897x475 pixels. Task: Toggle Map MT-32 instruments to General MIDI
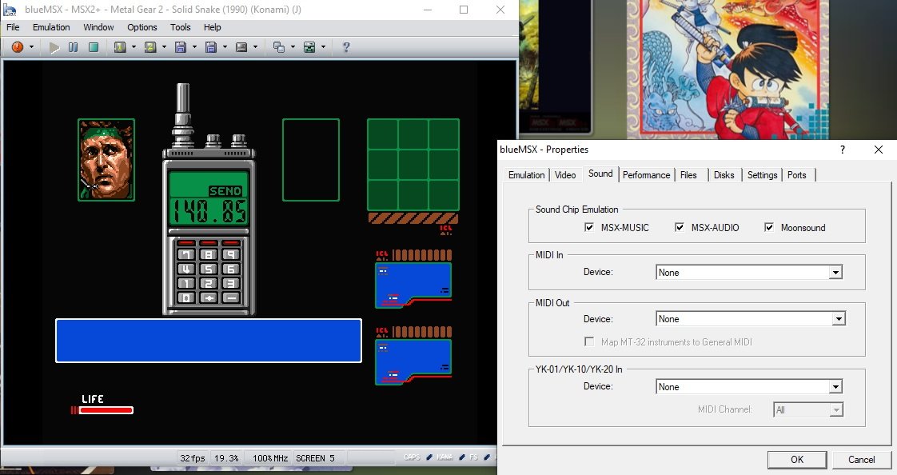[x=588, y=341]
